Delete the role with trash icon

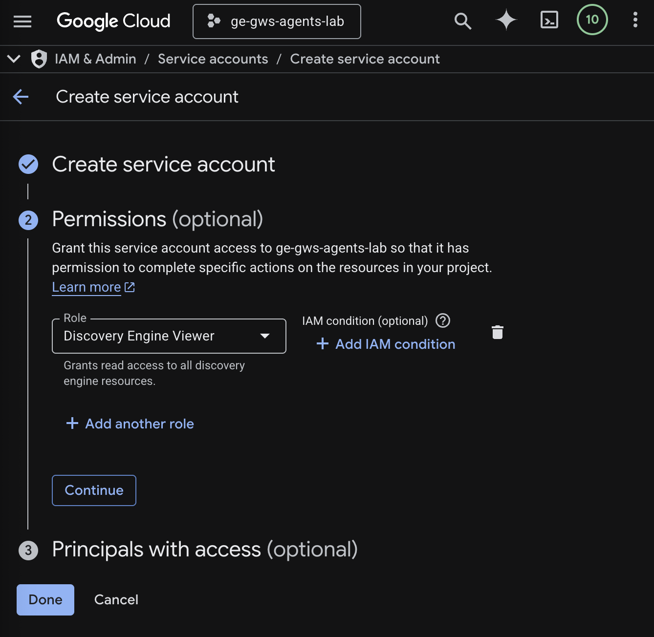tap(497, 332)
